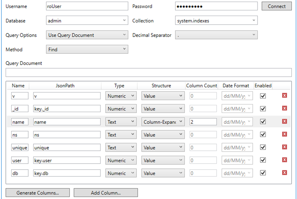The image size is (297, 199).
Task: Click the Add Column... button
Action: [105, 193]
